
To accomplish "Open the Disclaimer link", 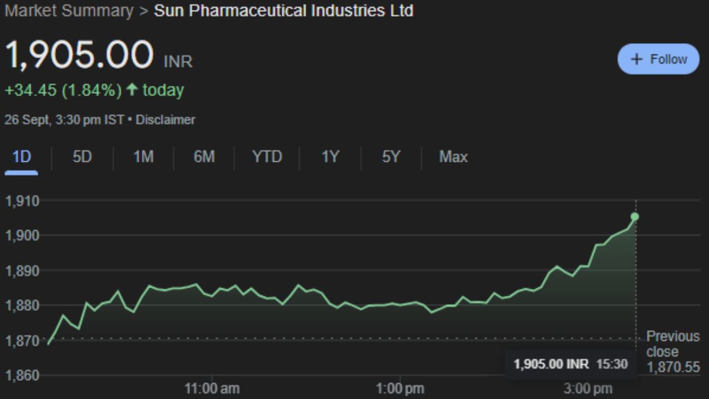I will pos(166,120).
